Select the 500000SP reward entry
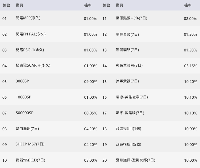 coord(24,113)
